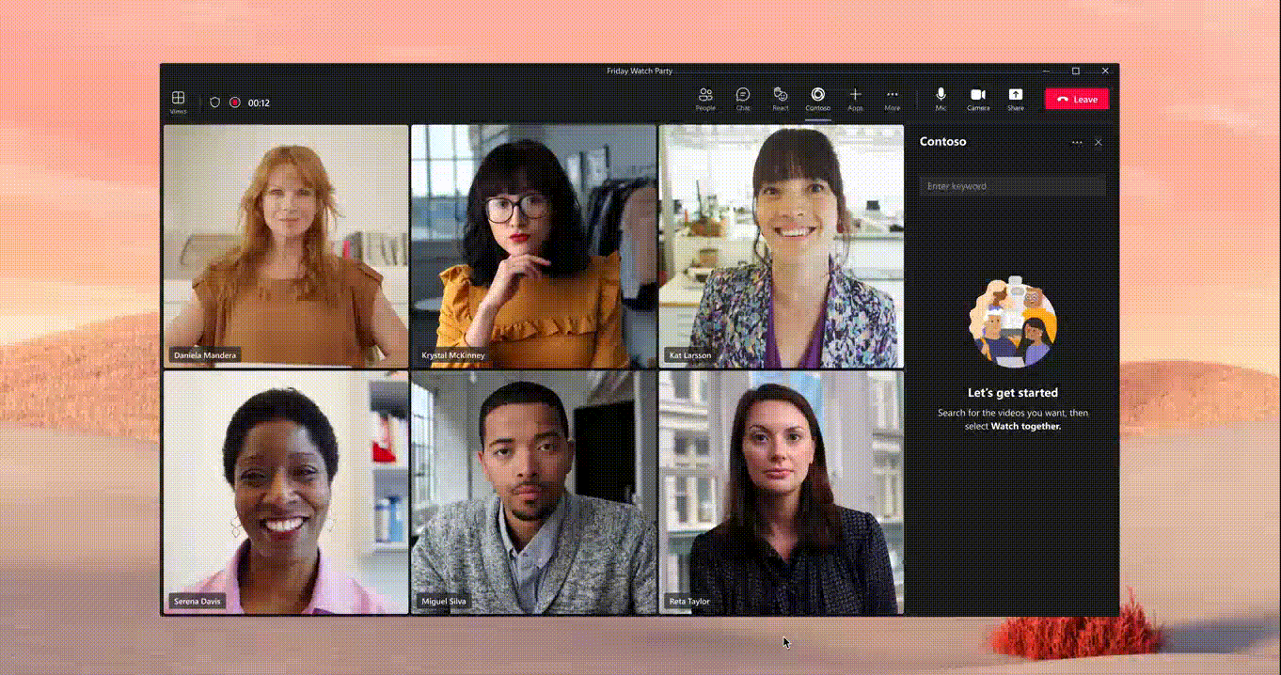This screenshot has width=1281, height=675.
Task: Click Kat Larsson's video feed
Action: [781, 245]
